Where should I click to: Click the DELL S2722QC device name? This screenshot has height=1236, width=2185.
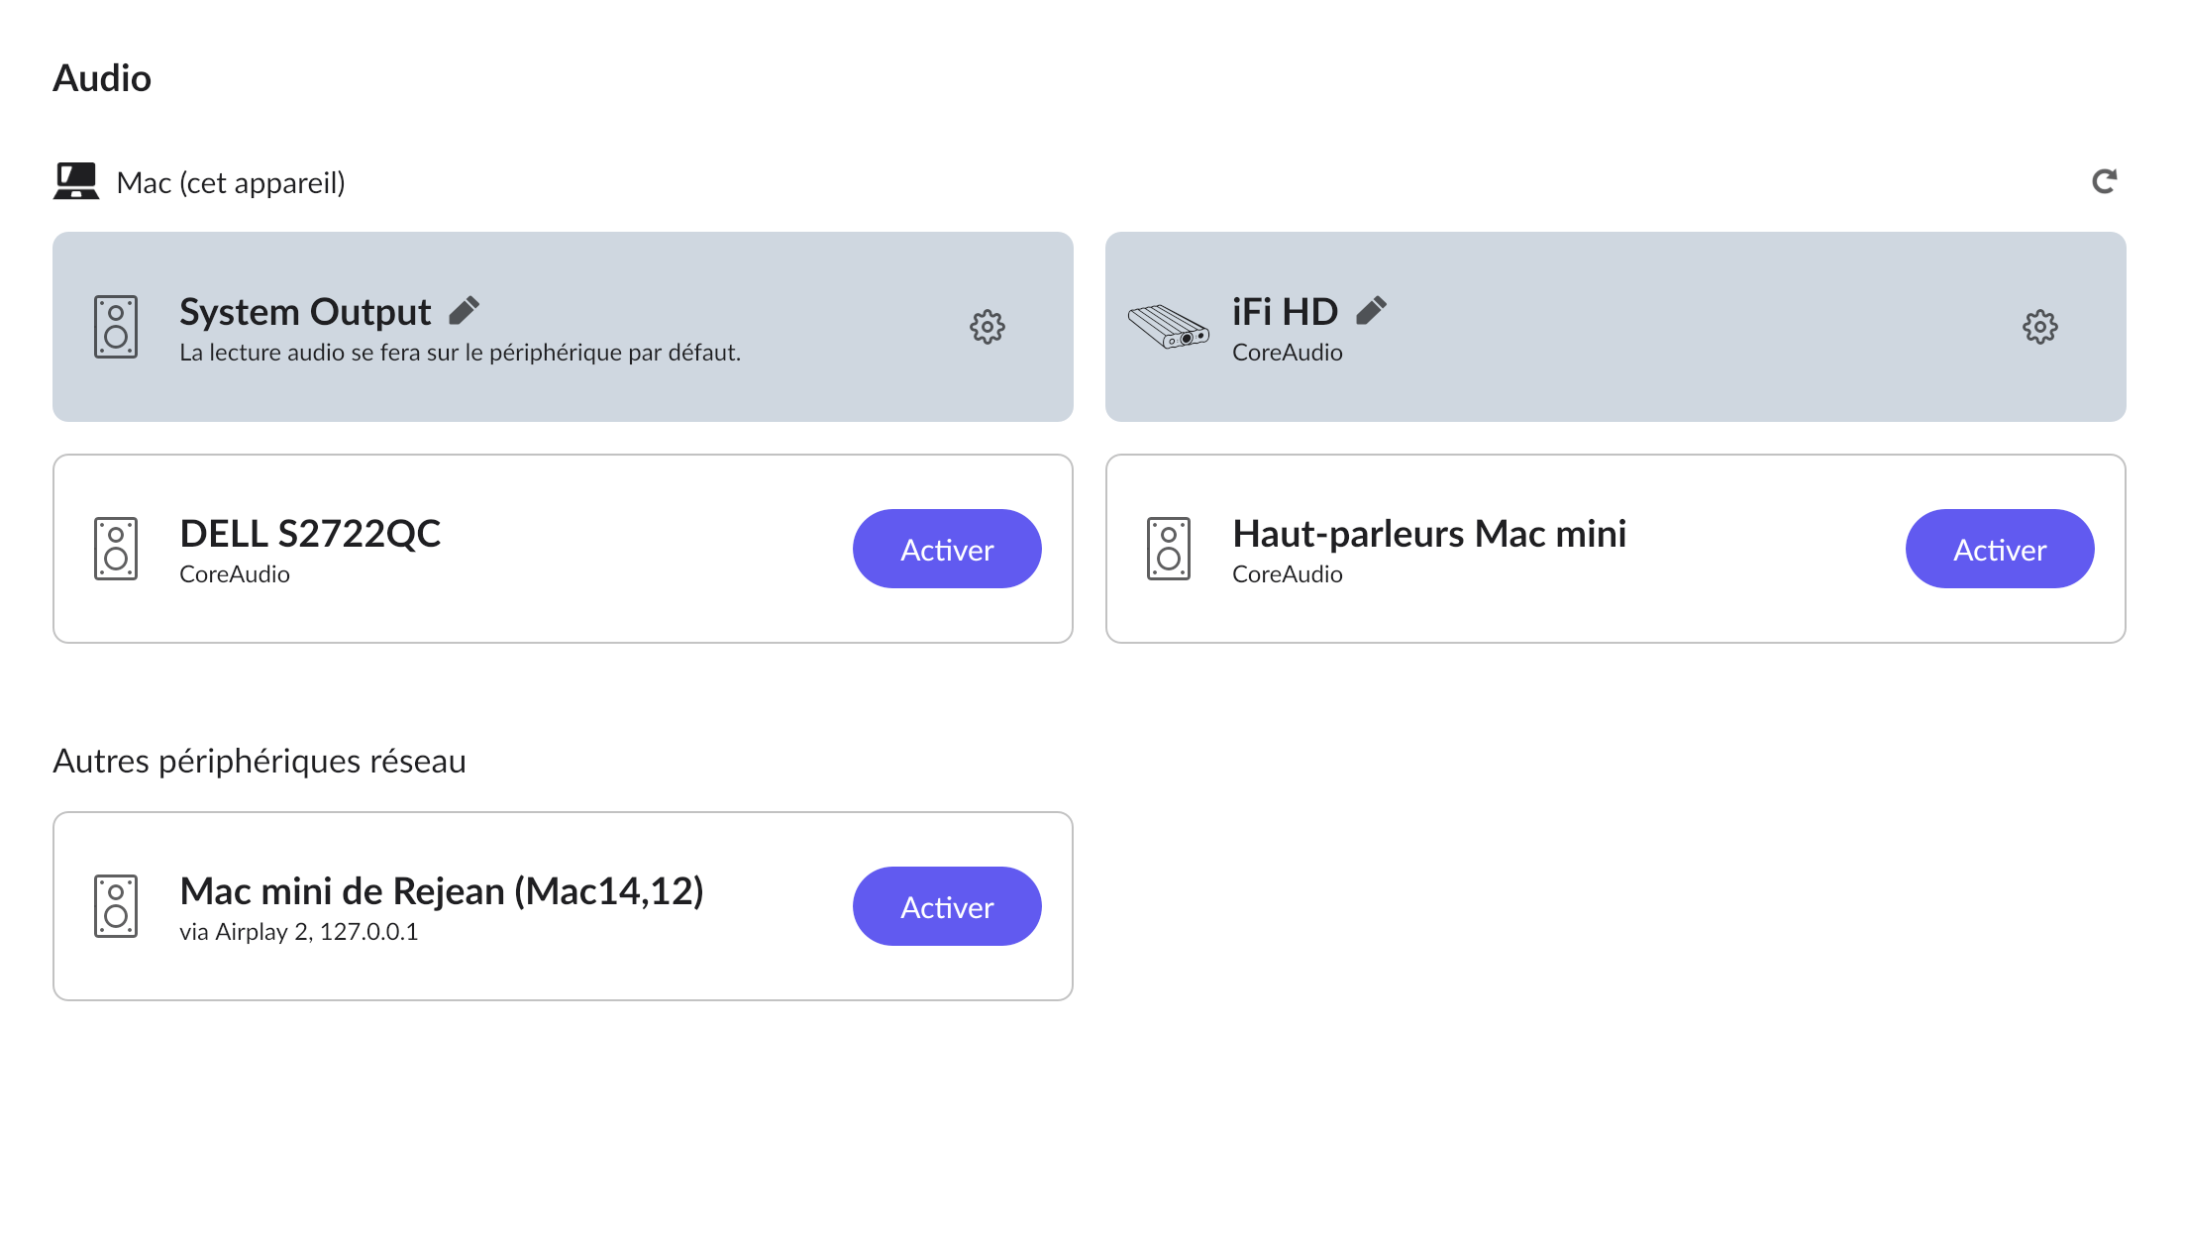(x=310, y=534)
